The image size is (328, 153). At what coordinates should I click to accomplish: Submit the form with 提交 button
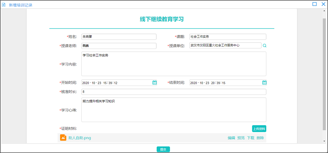tap(163, 149)
